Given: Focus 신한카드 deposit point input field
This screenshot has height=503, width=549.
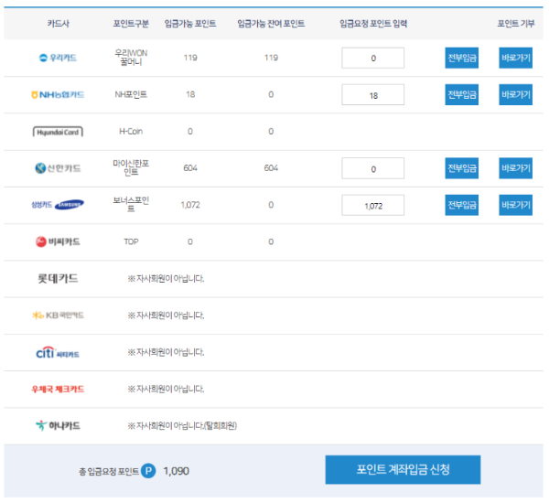Looking at the screenshot, I should [373, 168].
